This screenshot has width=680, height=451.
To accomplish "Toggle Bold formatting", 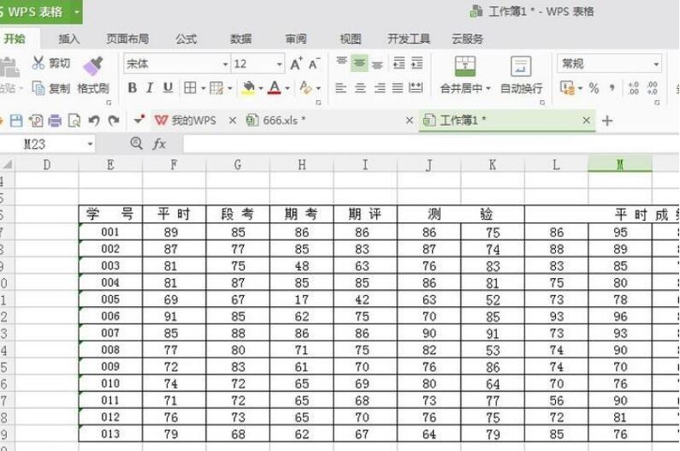I will click(x=133, y=88).
